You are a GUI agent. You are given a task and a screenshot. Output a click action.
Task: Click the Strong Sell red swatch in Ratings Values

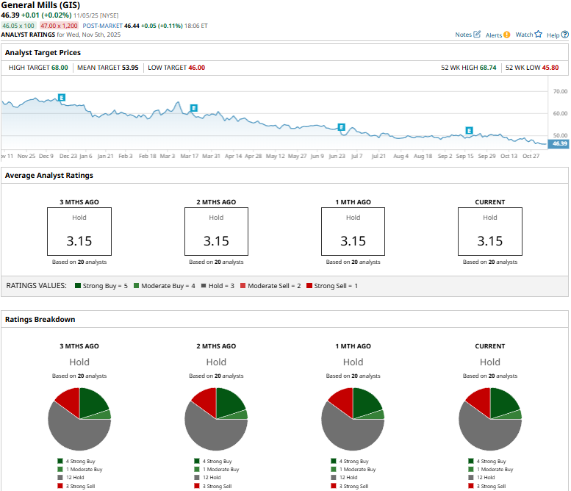309,285
